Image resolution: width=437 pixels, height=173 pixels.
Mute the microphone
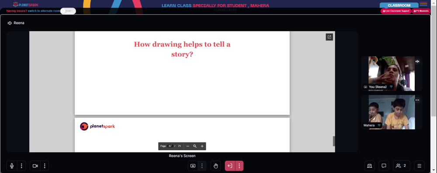coord(12,166)
